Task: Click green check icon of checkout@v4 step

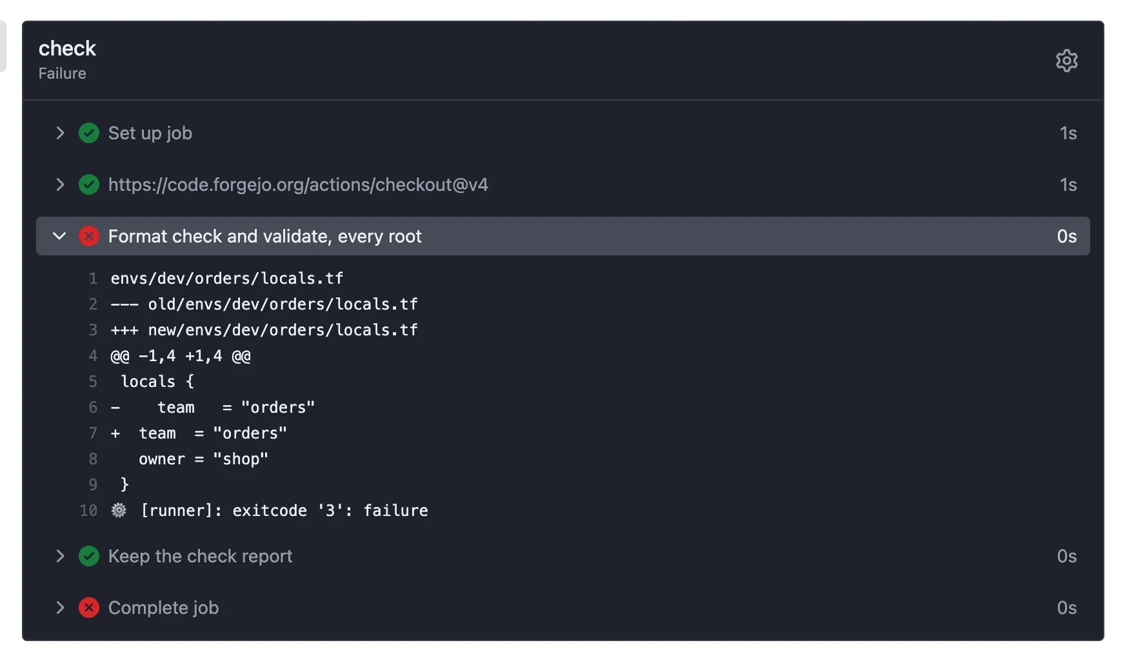Action: click(x=89, y=184)
